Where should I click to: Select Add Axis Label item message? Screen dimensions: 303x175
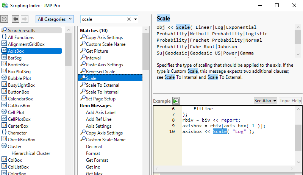pos(101,112)
